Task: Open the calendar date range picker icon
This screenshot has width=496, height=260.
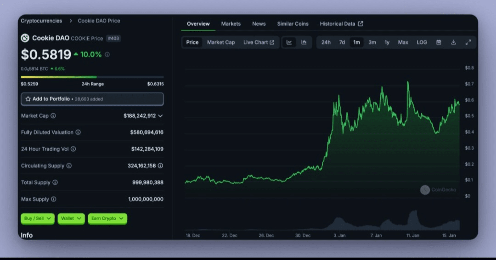Action: [439, 42]
